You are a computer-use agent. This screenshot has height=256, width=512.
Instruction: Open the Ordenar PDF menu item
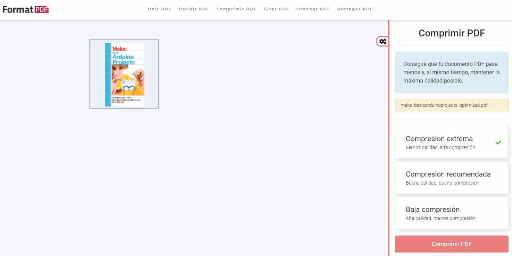(313, 9)
